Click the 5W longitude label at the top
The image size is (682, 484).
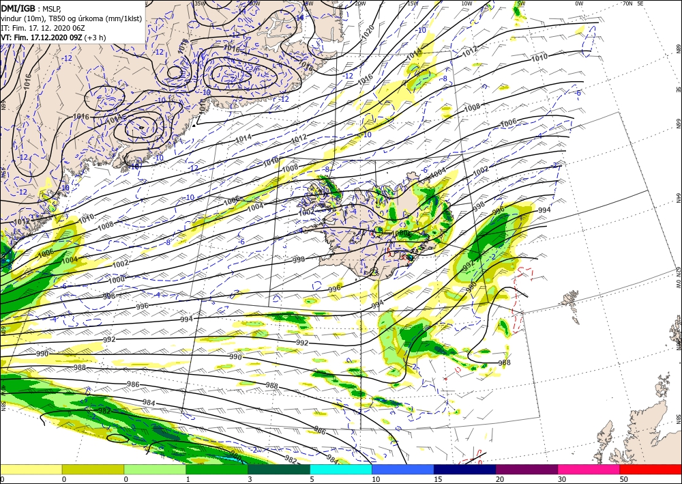coord(522,3)
